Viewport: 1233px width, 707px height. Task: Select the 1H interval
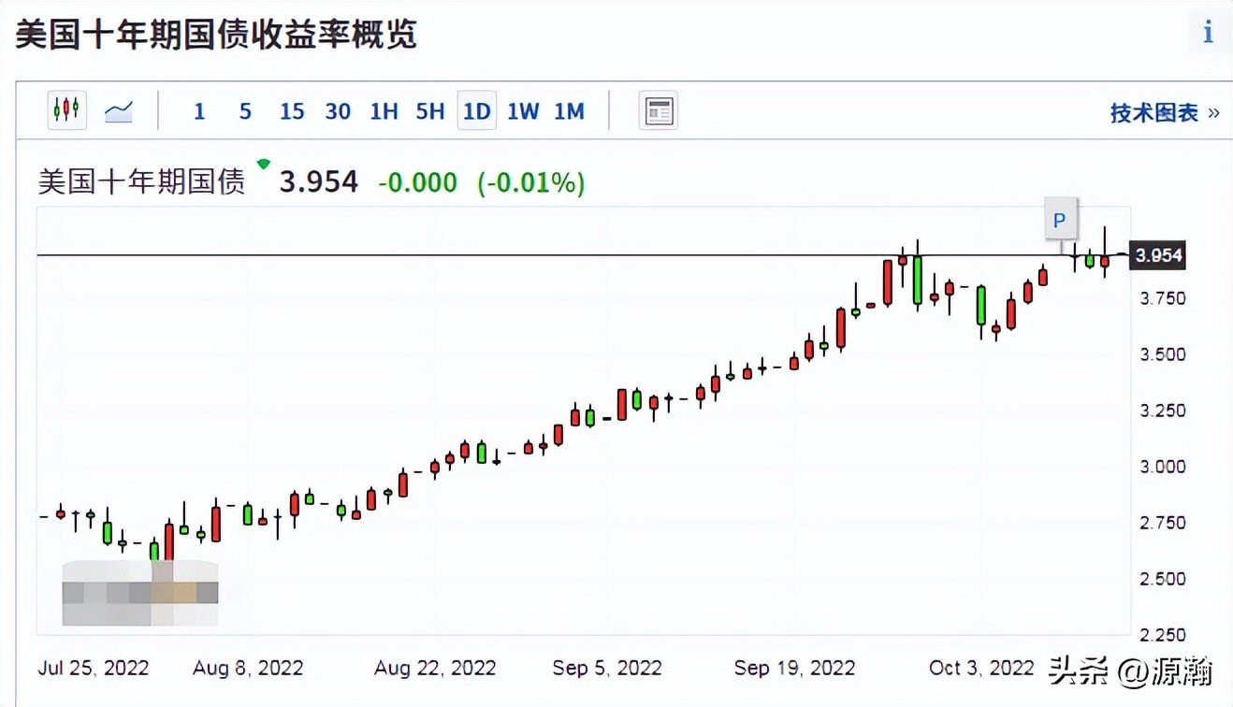[x=384, y=111]
